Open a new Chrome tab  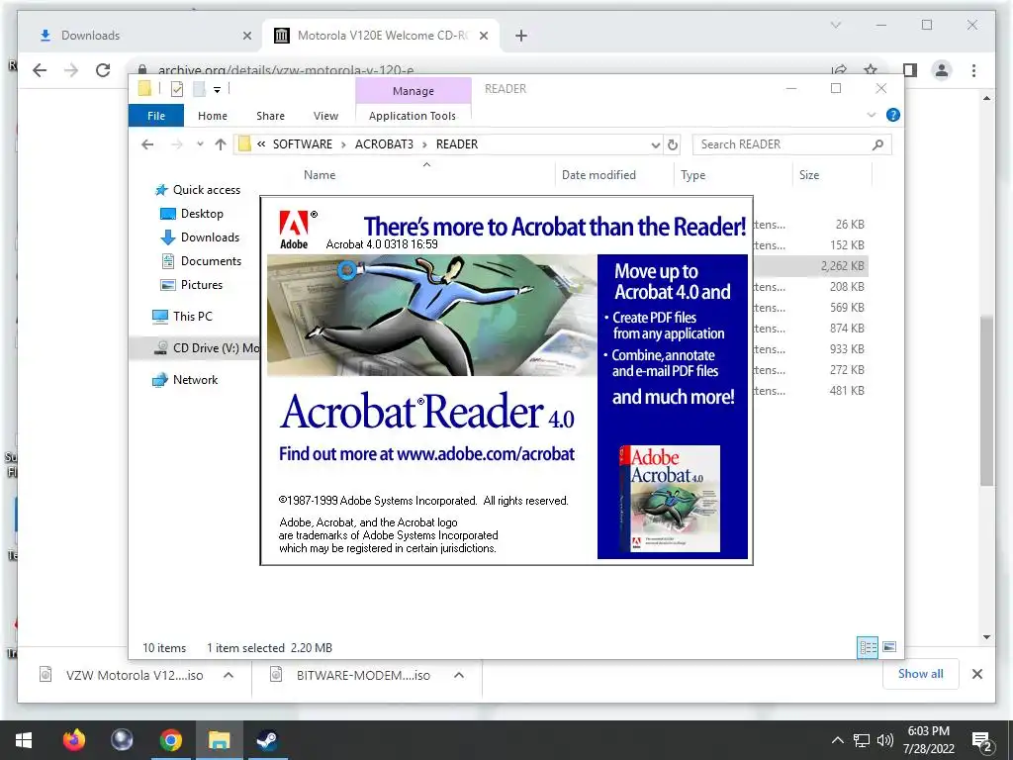[521, 37]
